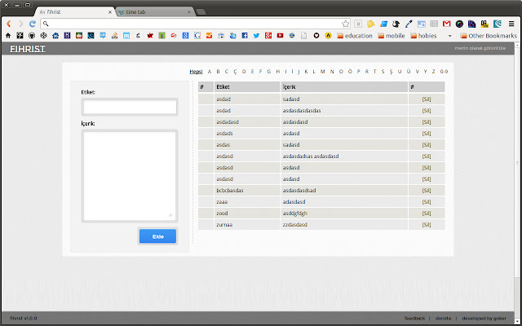
Task: Open the blank page bookmark icon
Action: coord(303,36)
